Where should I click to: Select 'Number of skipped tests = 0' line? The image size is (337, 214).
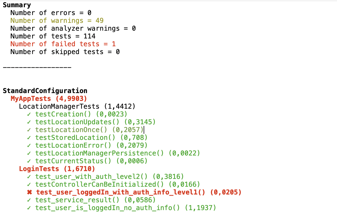[65, 52]
